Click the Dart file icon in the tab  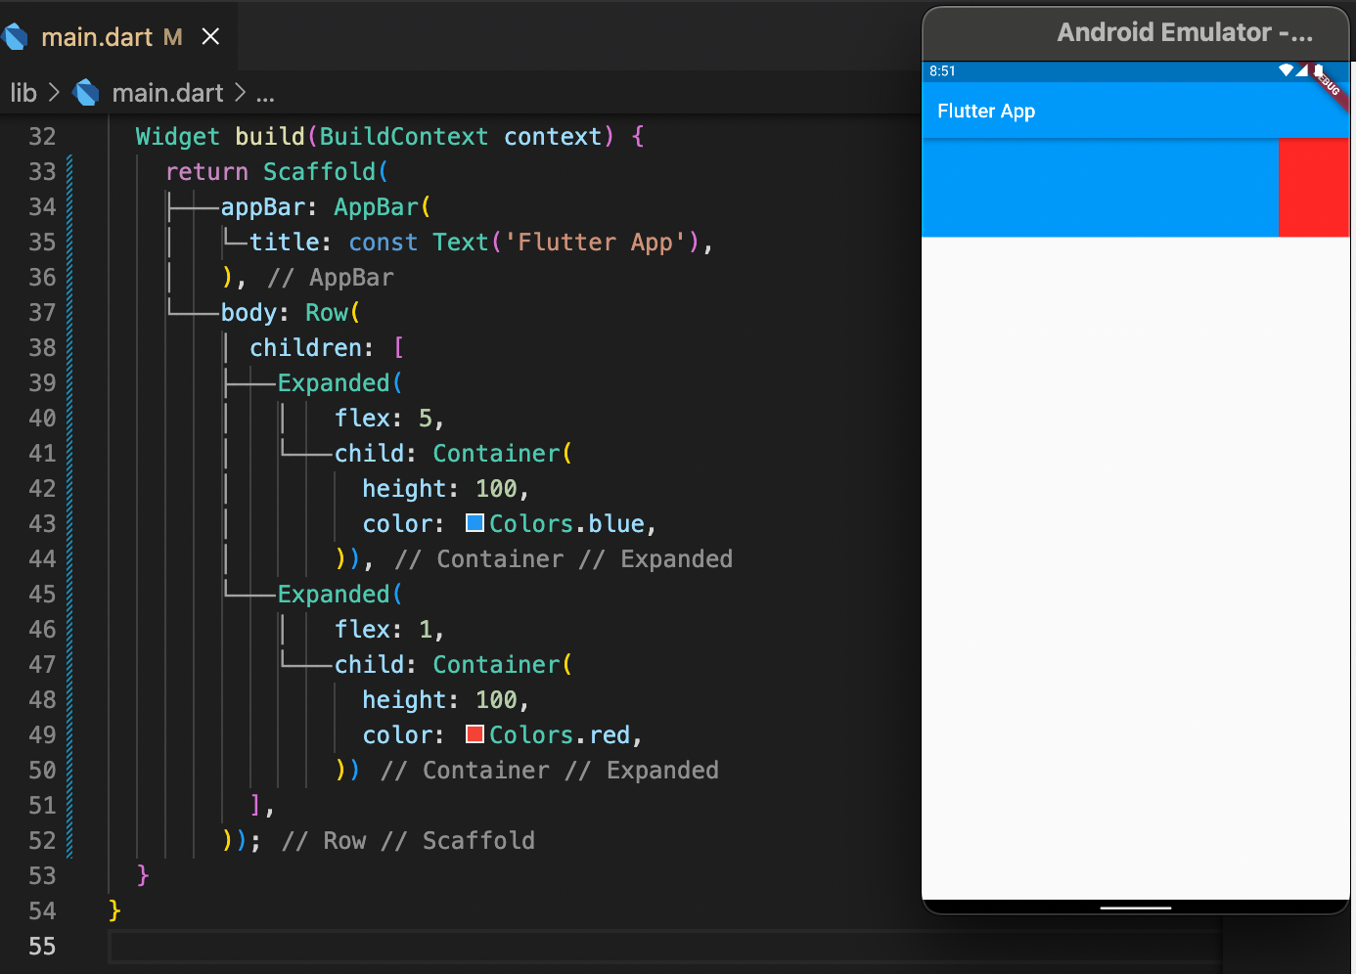pos(15,37)
